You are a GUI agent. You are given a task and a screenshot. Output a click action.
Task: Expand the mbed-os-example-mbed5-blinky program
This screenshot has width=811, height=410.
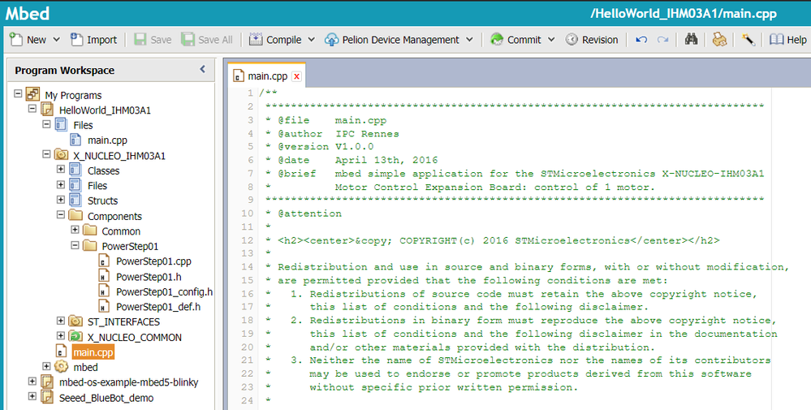[x=32, y=381]
